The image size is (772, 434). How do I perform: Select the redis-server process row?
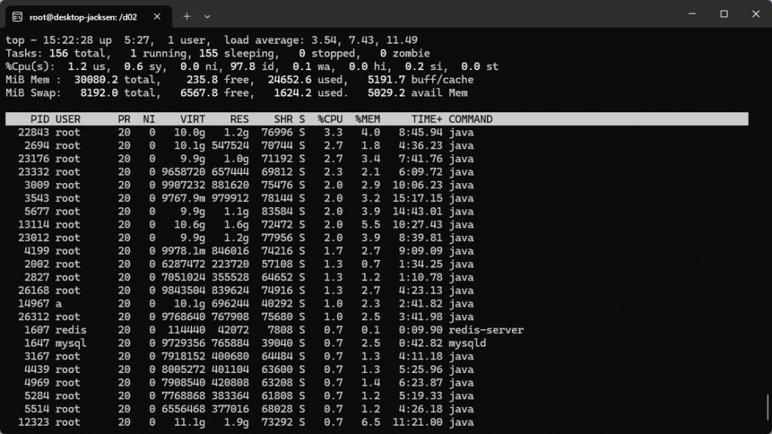pos(486,330)
